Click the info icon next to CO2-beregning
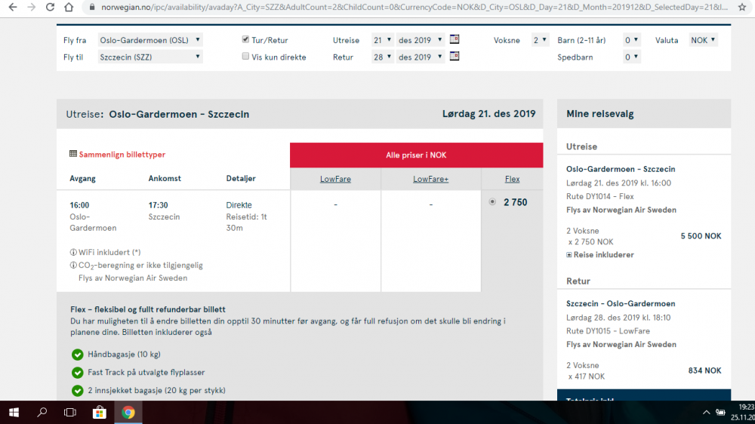The image size is (755, 424). [x=73, y=265]
